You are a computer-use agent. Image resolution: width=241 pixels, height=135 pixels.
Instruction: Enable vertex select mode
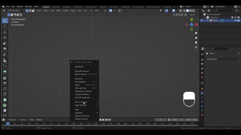click(27, 10)
